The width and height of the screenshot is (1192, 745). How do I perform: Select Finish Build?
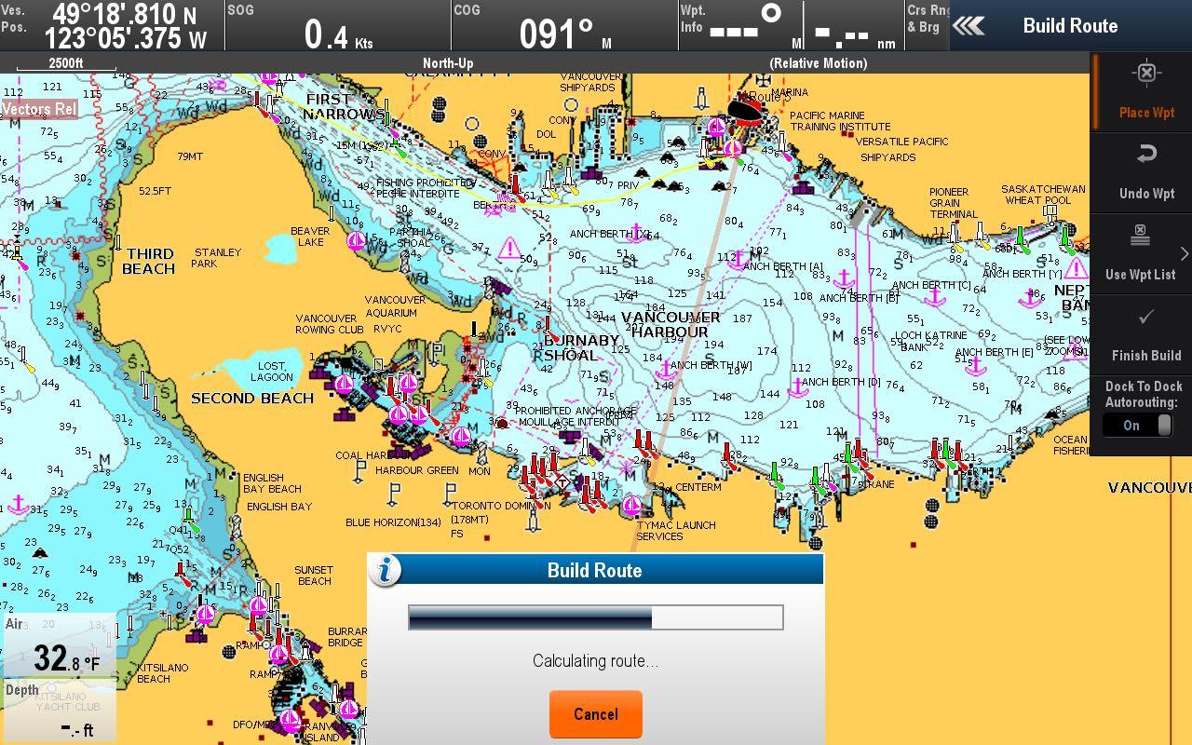(1146, 335)
